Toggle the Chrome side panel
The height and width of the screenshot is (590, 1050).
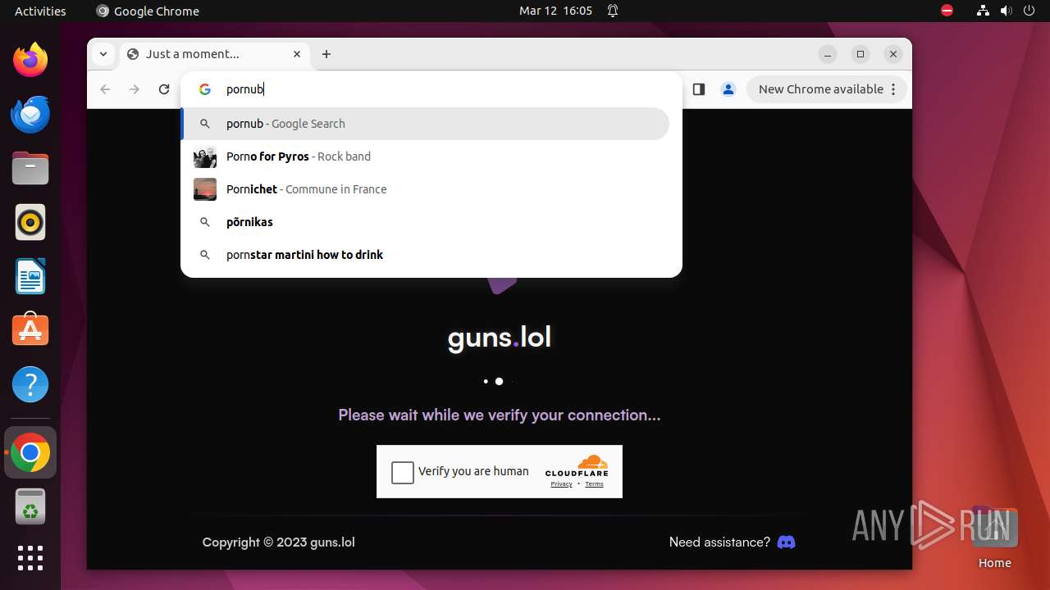(699, 89)
